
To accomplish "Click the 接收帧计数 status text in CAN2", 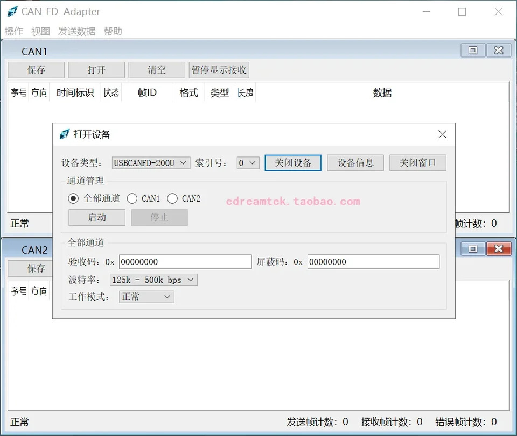I will pos(392,422).
